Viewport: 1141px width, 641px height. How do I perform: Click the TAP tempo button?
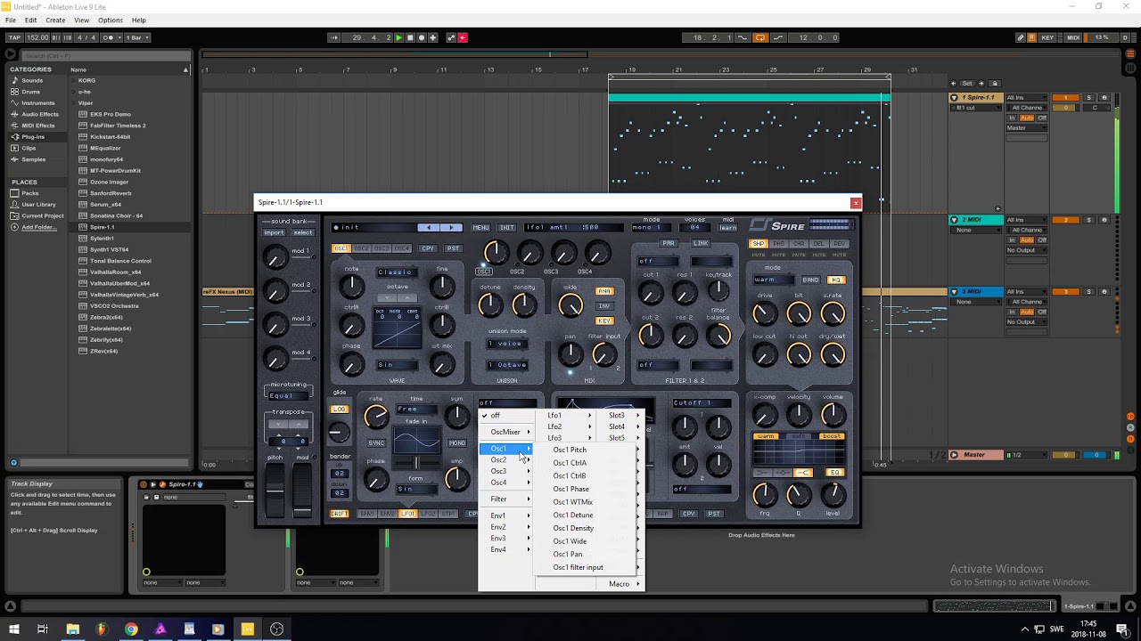tap(13, 37)
